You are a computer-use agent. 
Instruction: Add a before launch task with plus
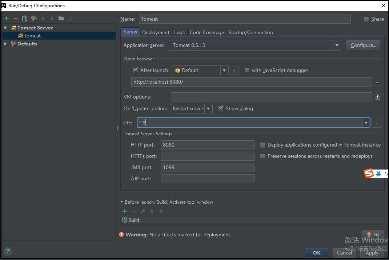pos(125,211)
